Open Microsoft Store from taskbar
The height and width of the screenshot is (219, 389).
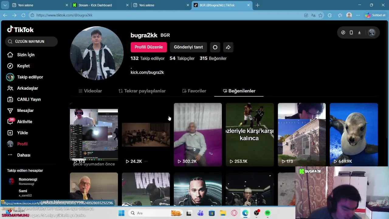(x=212, y=213)
